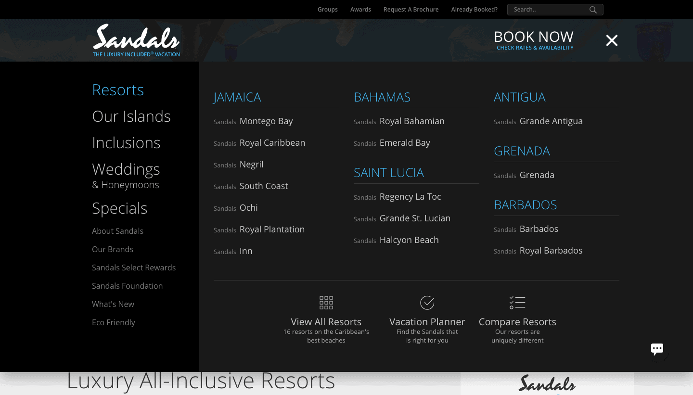This screenshot has height=395, width=693.
Task: Open About Sandals
Action: click(117, 231)
